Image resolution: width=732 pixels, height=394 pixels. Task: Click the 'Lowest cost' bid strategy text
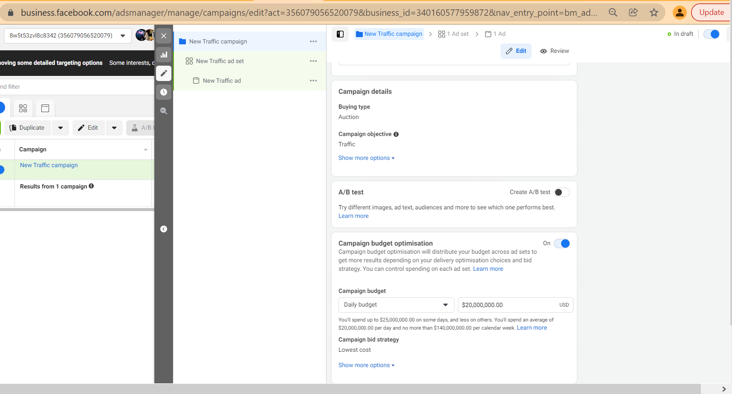[355, 350]
